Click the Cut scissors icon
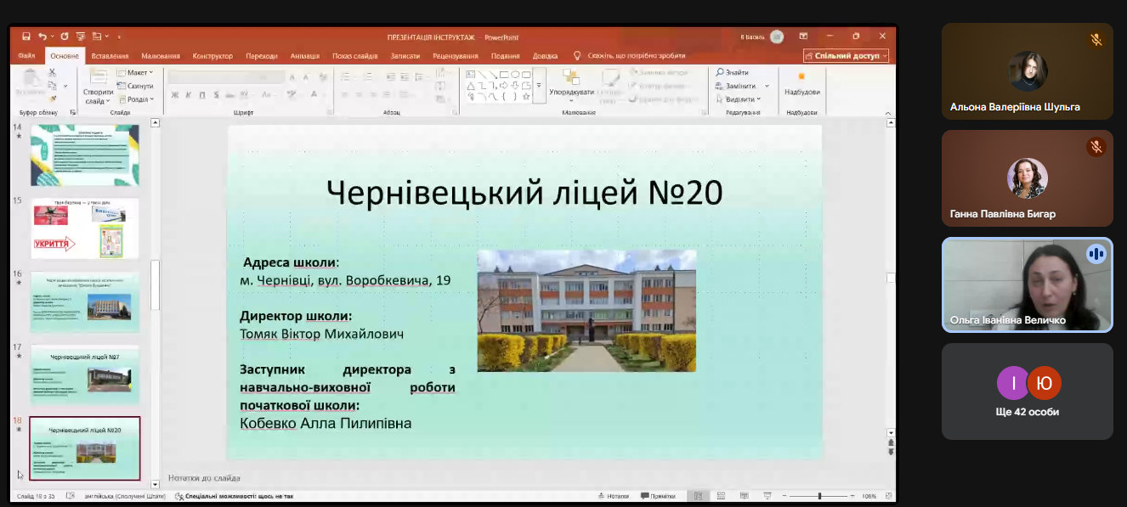This screenshot has height=507, width=1127. [52, 73]
